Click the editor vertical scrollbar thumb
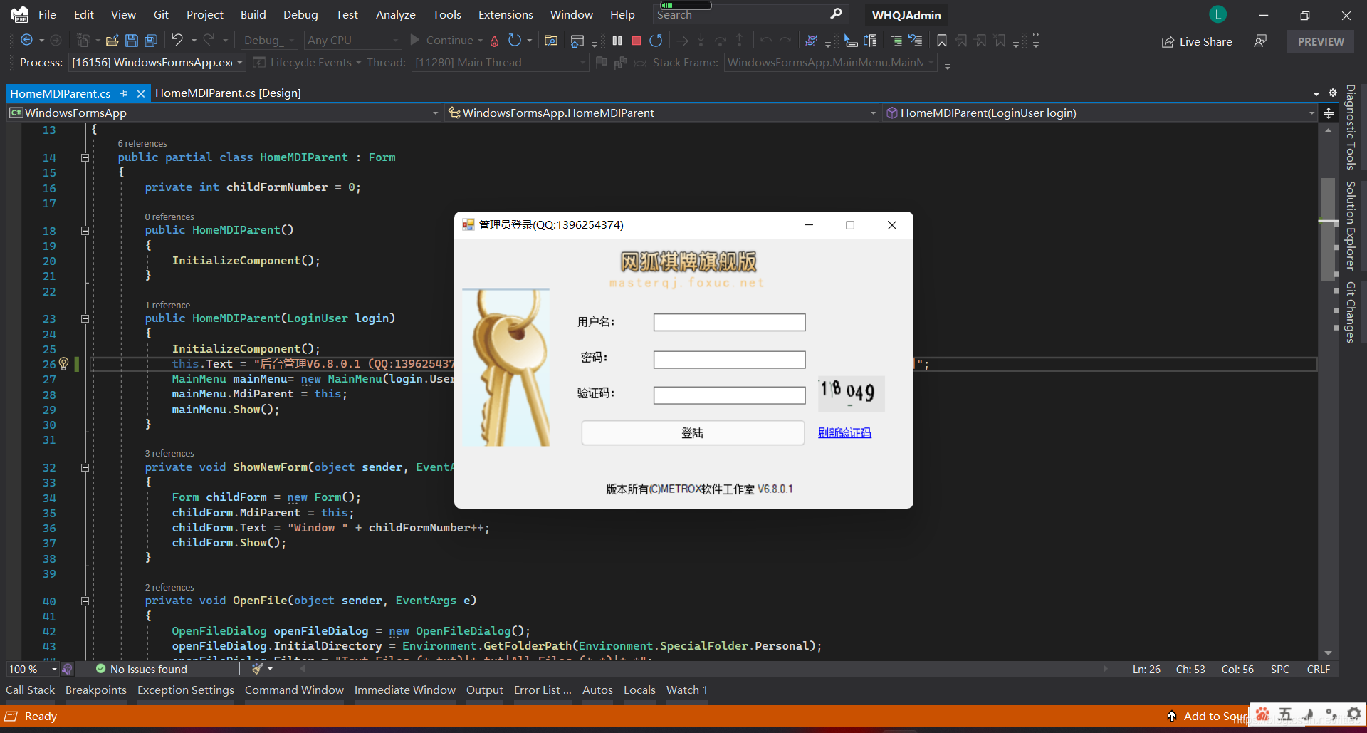1367x733 pixels. point(1328,228)
